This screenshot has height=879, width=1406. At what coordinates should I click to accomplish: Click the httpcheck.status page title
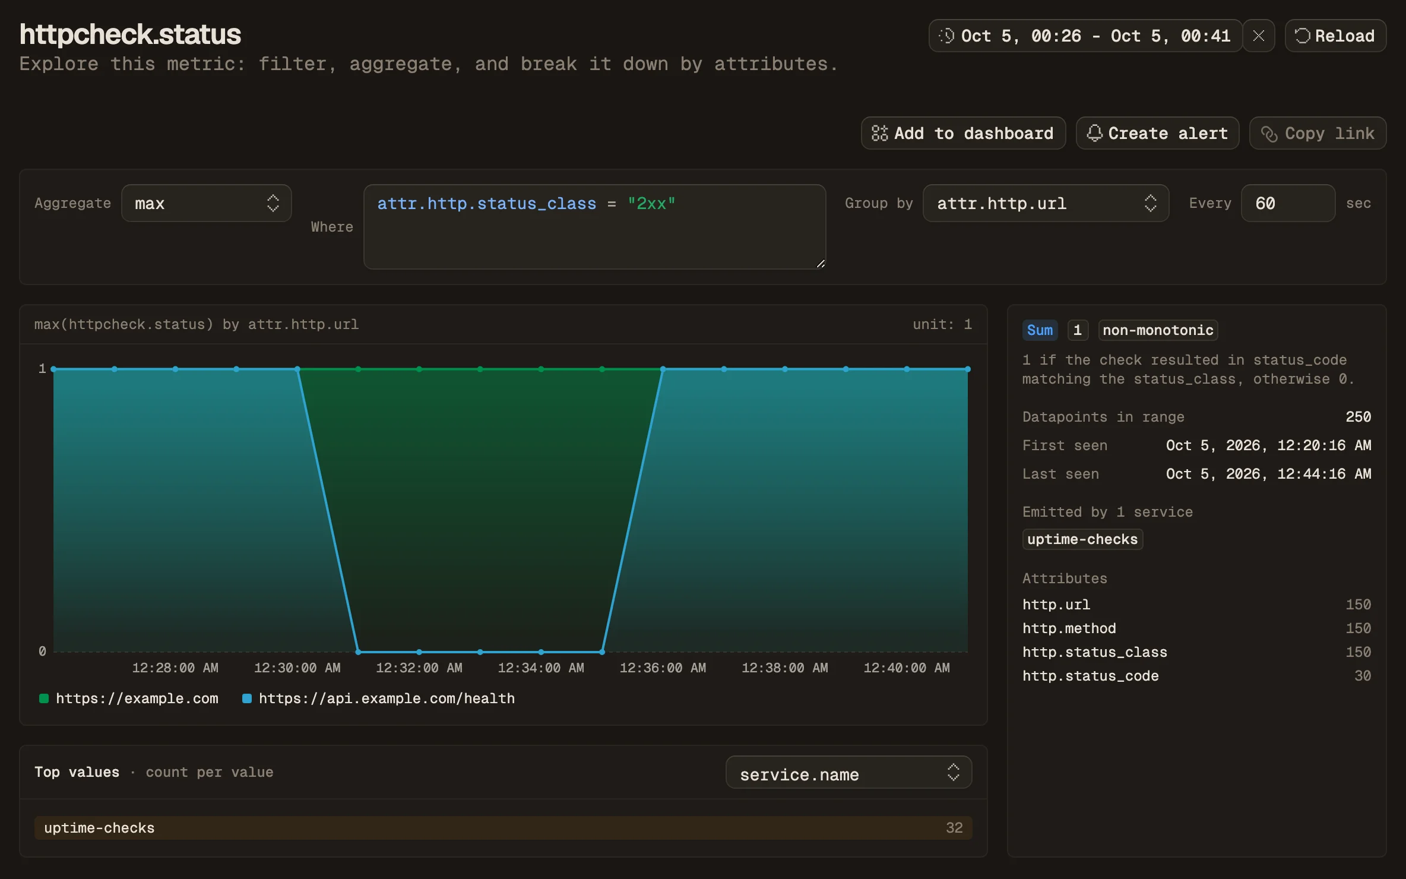pyautogui.click(x=130, y=34)
